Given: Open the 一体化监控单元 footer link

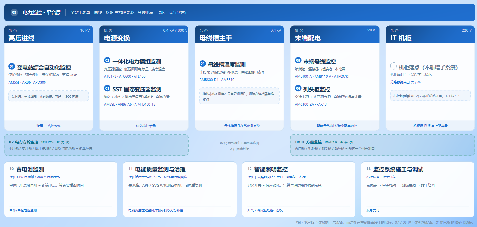Looking at the screenshot, I should tap(144, 126).
